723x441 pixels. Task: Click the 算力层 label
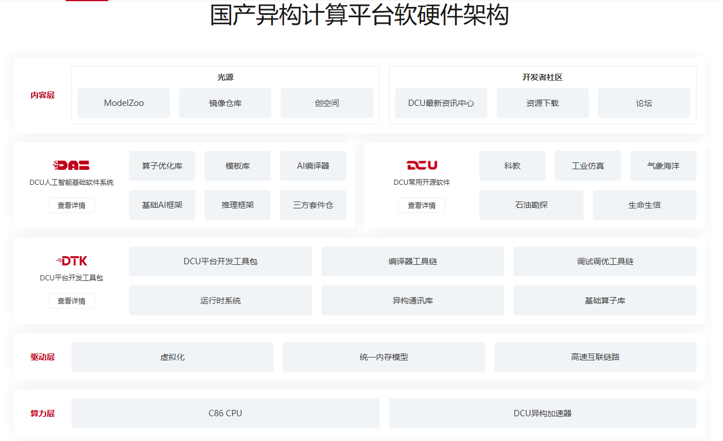tap(43, 413)
